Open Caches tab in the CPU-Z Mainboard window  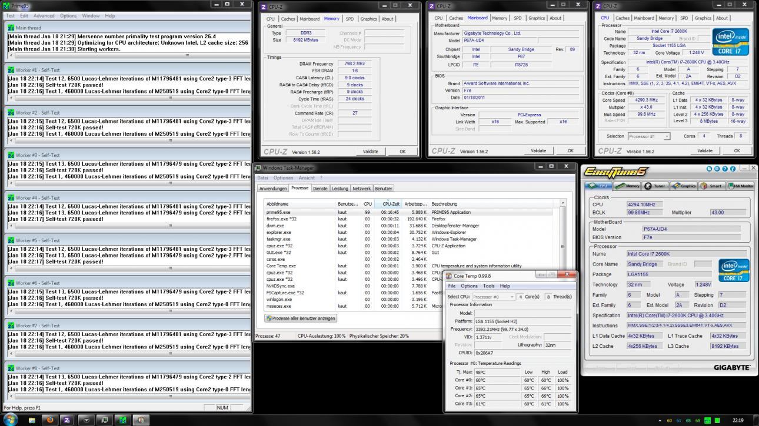pyautogui.click(x=457, y=18)
